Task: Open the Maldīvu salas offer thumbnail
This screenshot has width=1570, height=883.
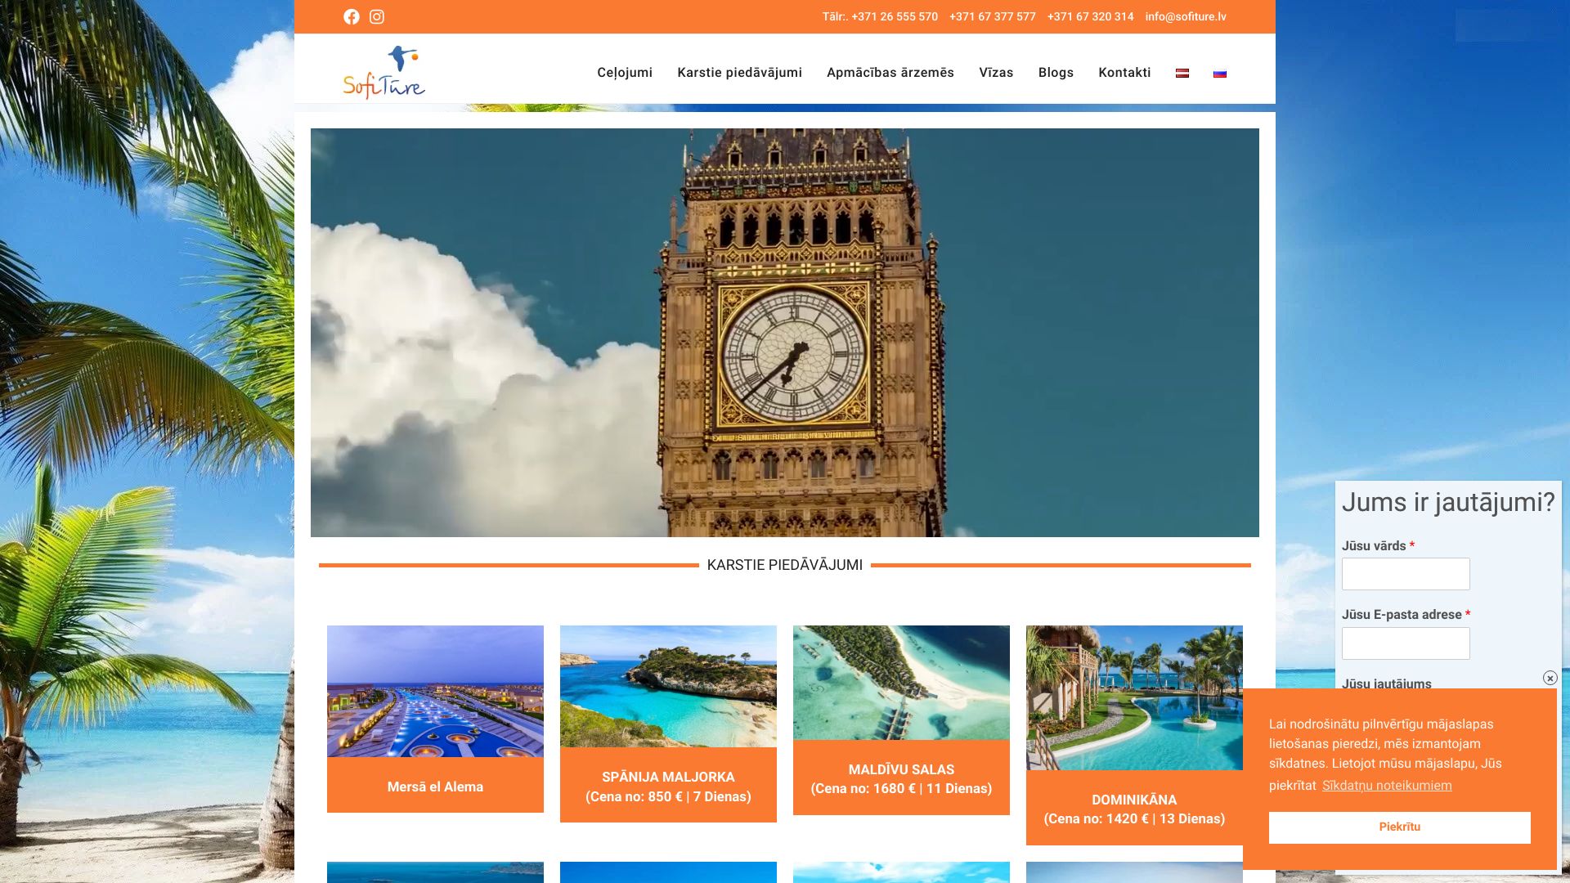Action: [901, 683]
